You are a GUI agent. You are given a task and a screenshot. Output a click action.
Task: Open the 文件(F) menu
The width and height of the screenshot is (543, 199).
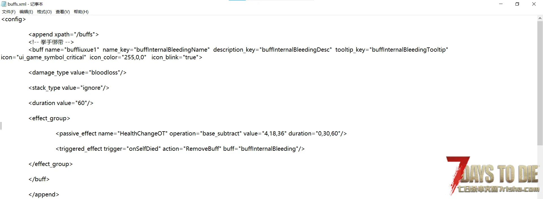point(9,12)
